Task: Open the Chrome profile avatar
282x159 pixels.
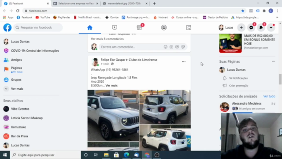Action: pyautogui.click(x=271, y=11)
